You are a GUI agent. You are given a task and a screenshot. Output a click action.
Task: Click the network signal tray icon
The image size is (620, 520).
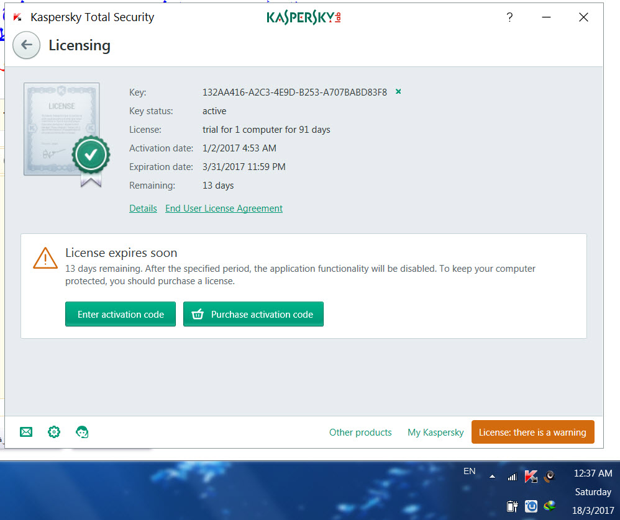click(513, 477)
